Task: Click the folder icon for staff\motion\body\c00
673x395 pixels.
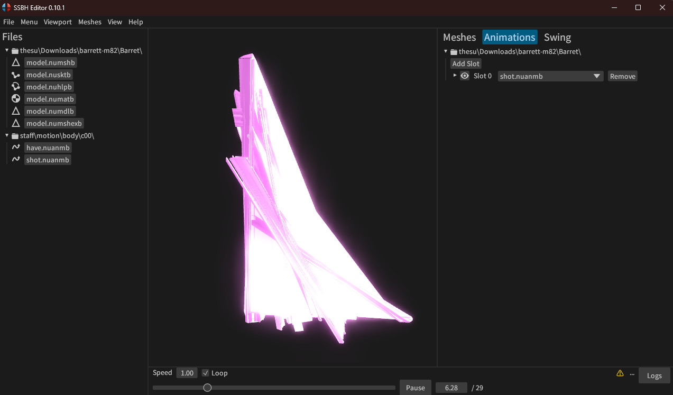Action: pyautogui.click(x=15, y=136)
